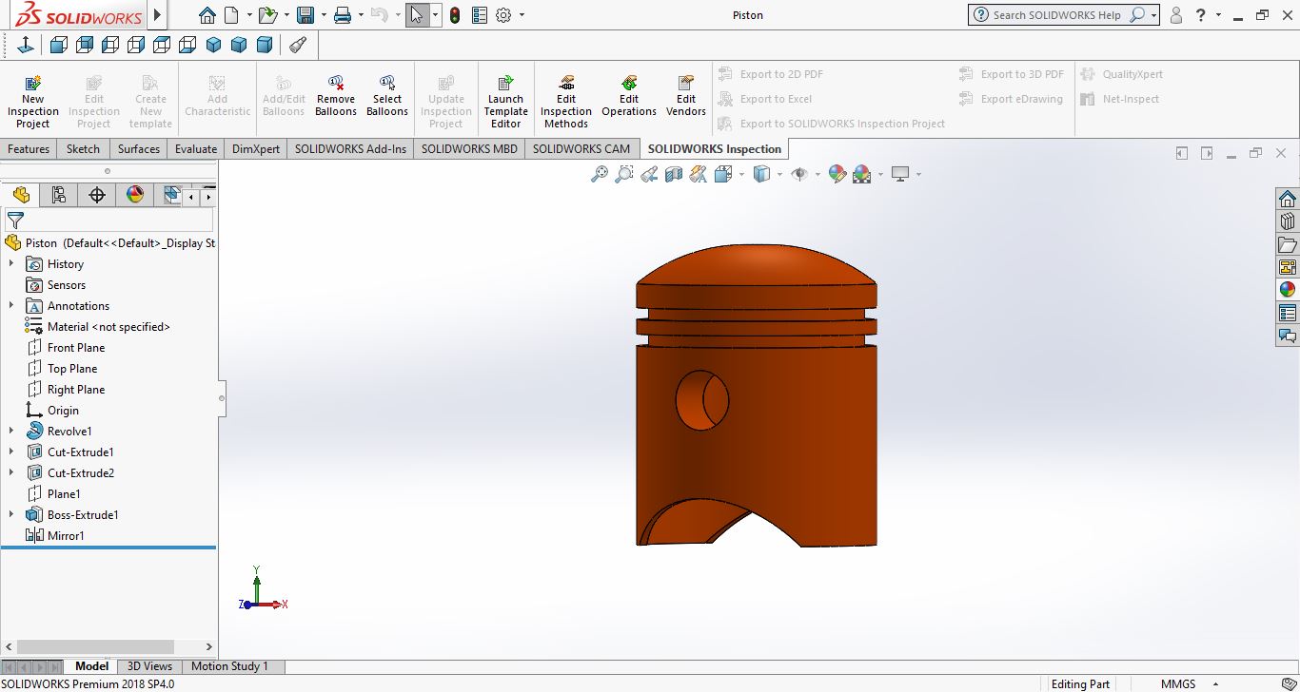Toggle the Normal To view orientation button
1300x692 pixels.
click(x=26, y=45)
